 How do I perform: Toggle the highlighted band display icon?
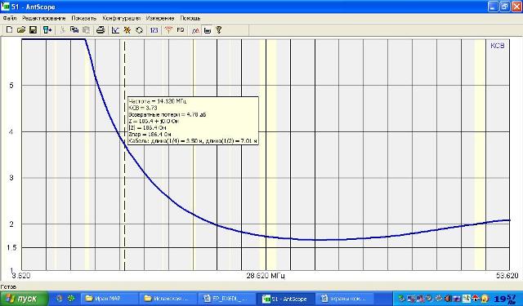tap(208, 30)
